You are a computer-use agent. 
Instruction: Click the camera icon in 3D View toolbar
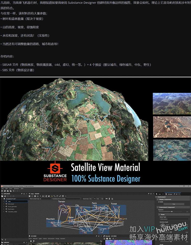coord(31,241)
